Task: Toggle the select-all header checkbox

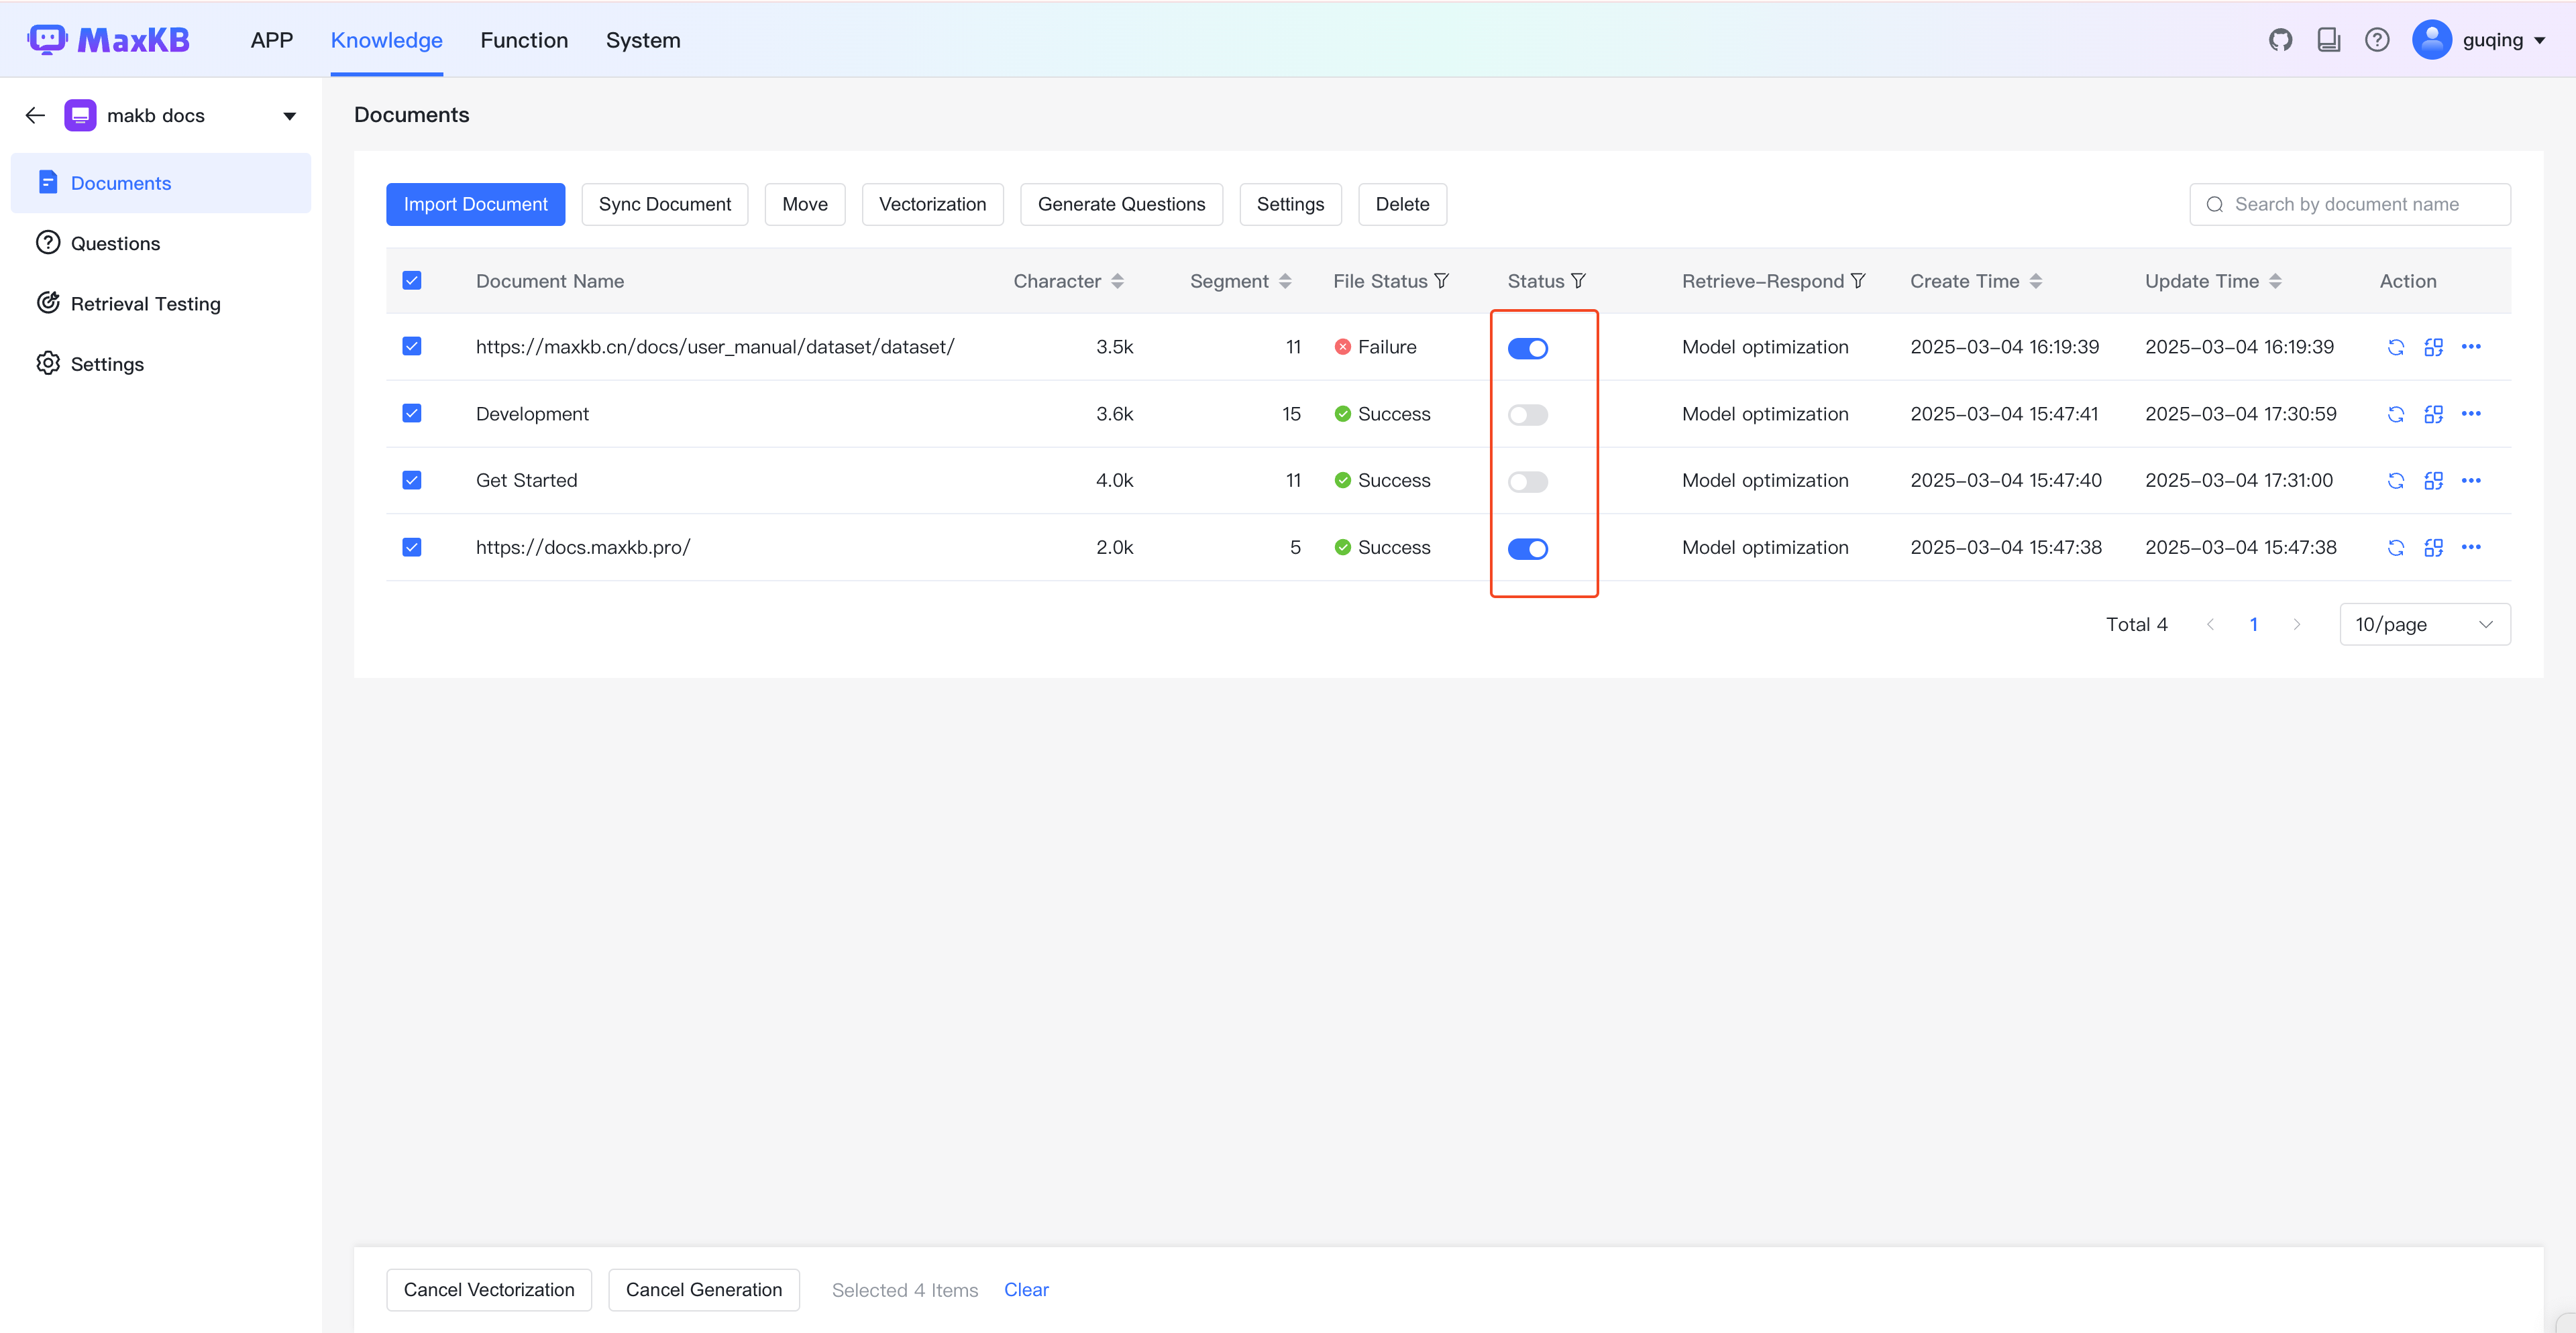Action: point(412,281)
